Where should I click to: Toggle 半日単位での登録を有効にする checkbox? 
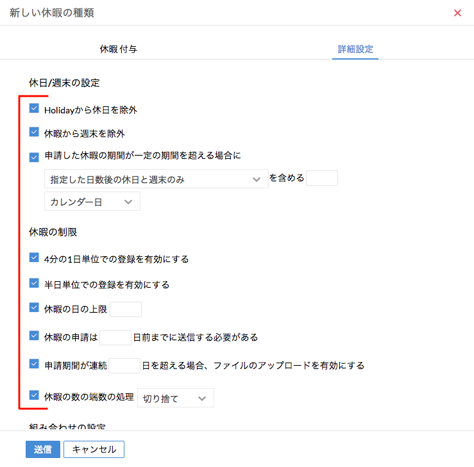pyautogui.click(x=35, y=283)
